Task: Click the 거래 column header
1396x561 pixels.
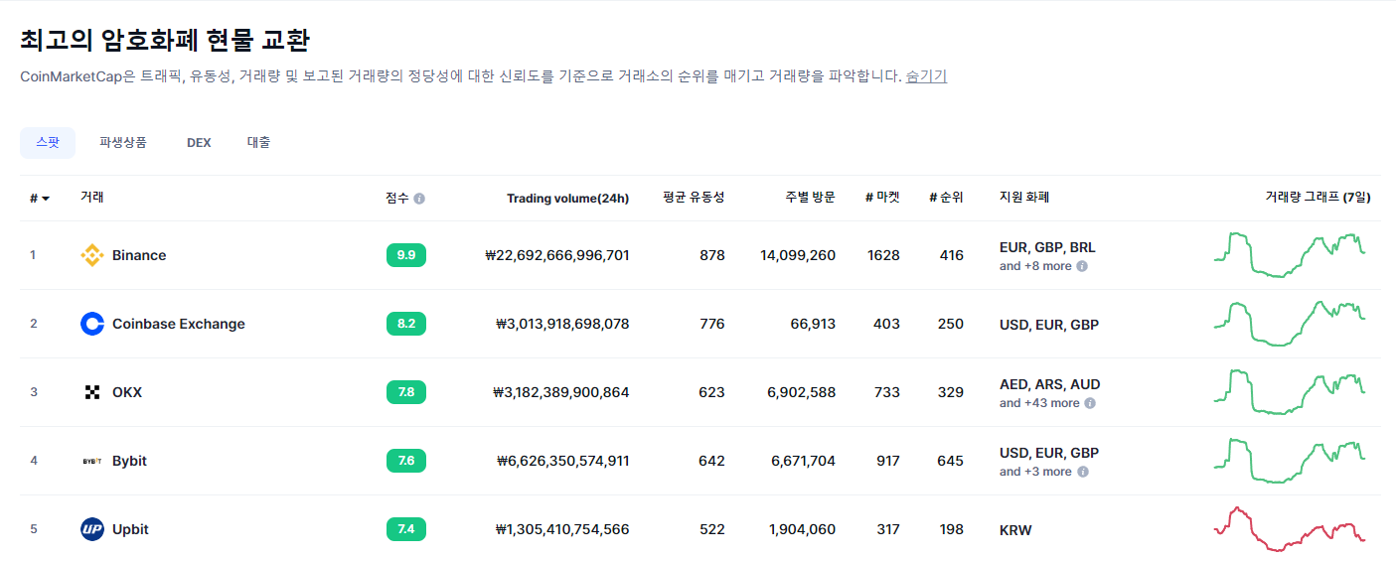Action: (91, 197)
